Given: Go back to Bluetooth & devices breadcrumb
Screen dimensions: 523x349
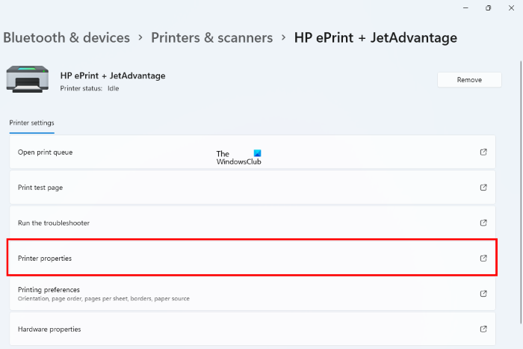Looking at the screenshot, I should pos(66,37).
